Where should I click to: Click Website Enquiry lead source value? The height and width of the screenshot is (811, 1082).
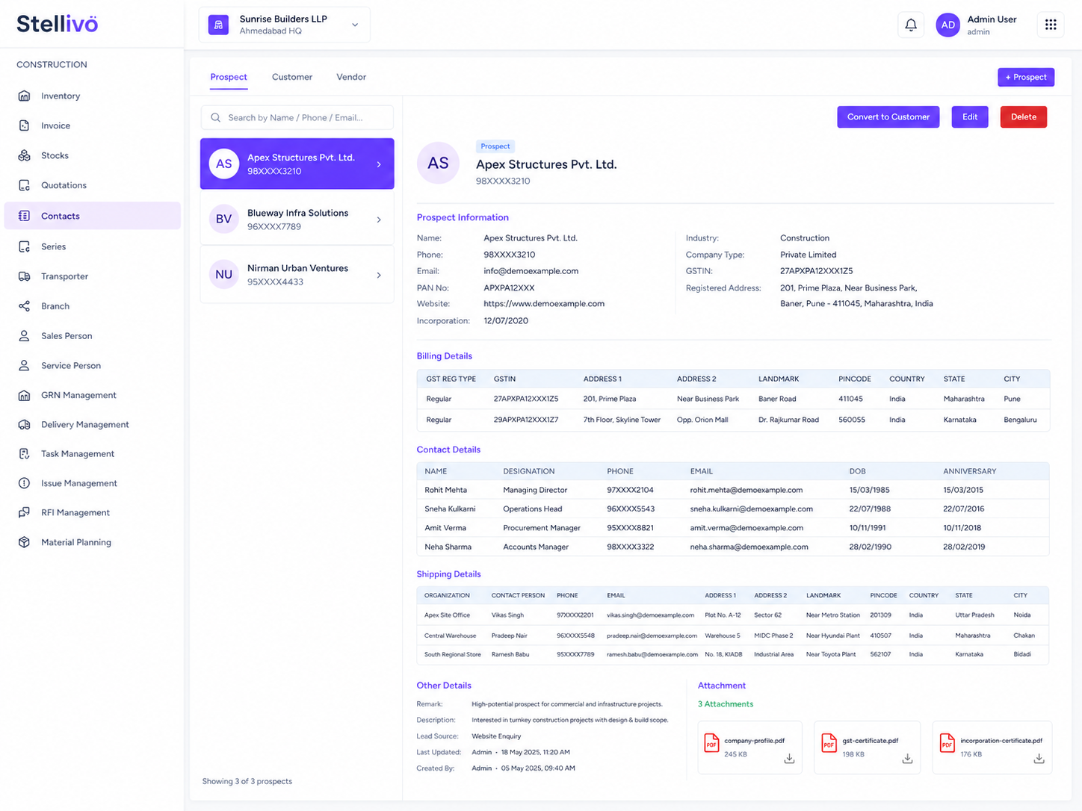496,736
